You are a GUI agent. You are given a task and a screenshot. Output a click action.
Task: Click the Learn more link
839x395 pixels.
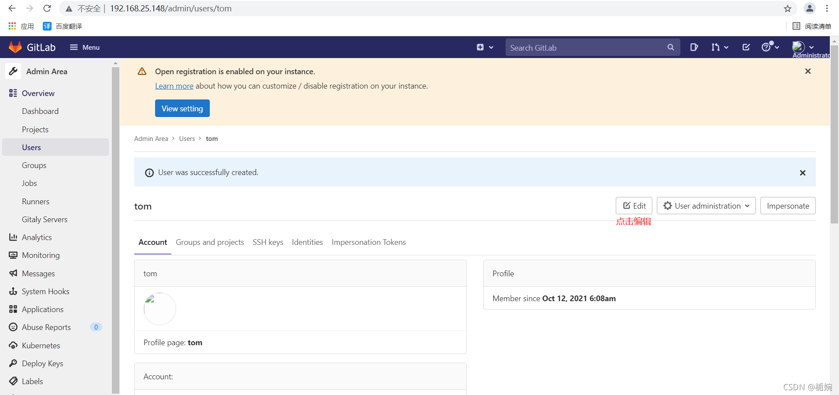pos(174,86)
